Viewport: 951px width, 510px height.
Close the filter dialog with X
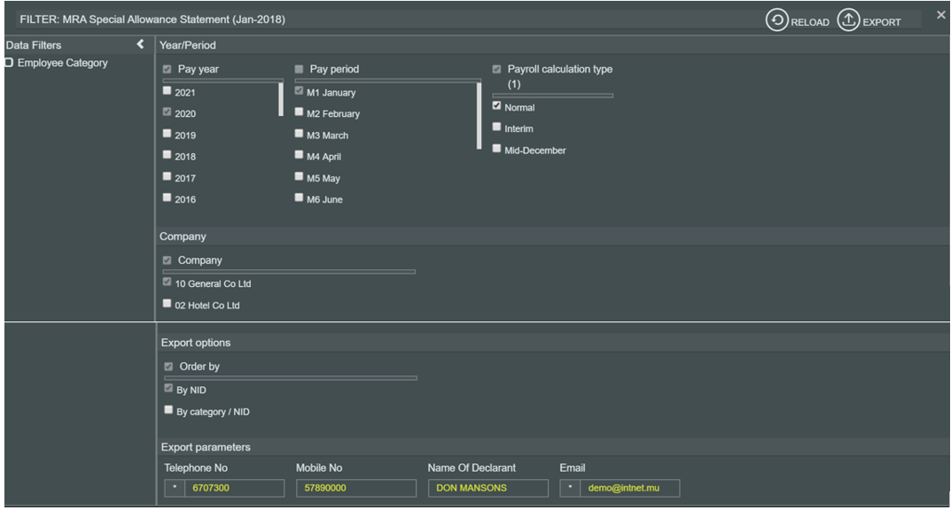(940, 15)
